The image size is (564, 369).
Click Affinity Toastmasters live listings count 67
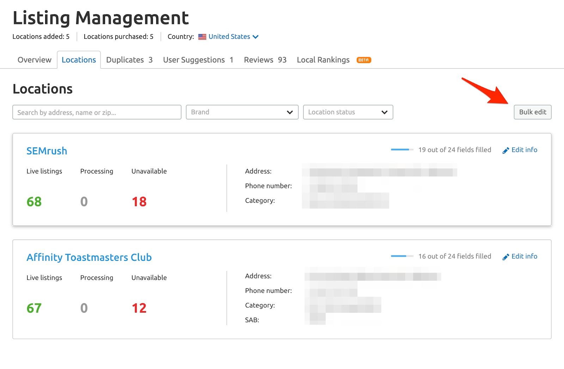34,308
